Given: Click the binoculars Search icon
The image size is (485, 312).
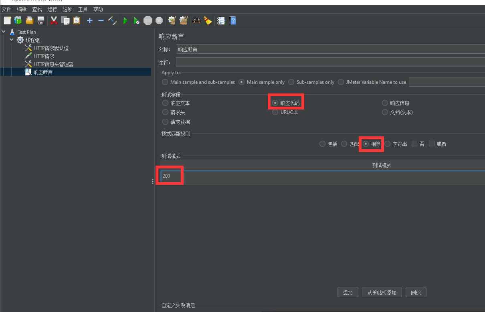Looking at the screenshot, I should pos(196,20).
